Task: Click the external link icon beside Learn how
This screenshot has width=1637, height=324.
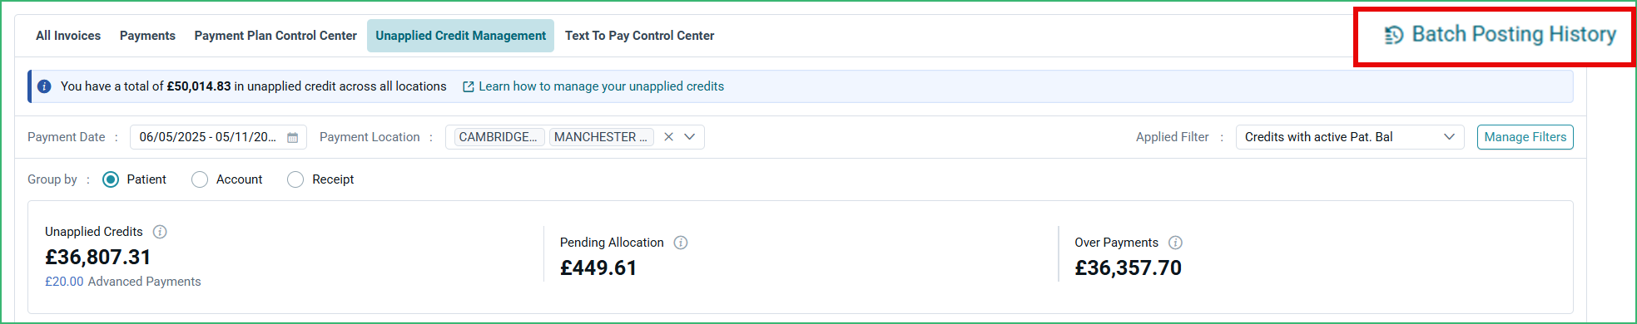Action: click(x=469, y=86)
